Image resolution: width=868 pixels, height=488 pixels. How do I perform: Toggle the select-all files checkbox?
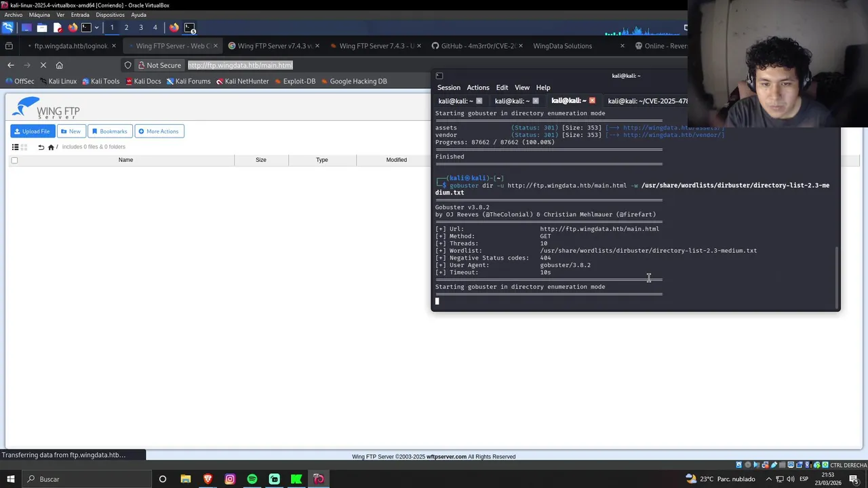click(x=14, y=161)
